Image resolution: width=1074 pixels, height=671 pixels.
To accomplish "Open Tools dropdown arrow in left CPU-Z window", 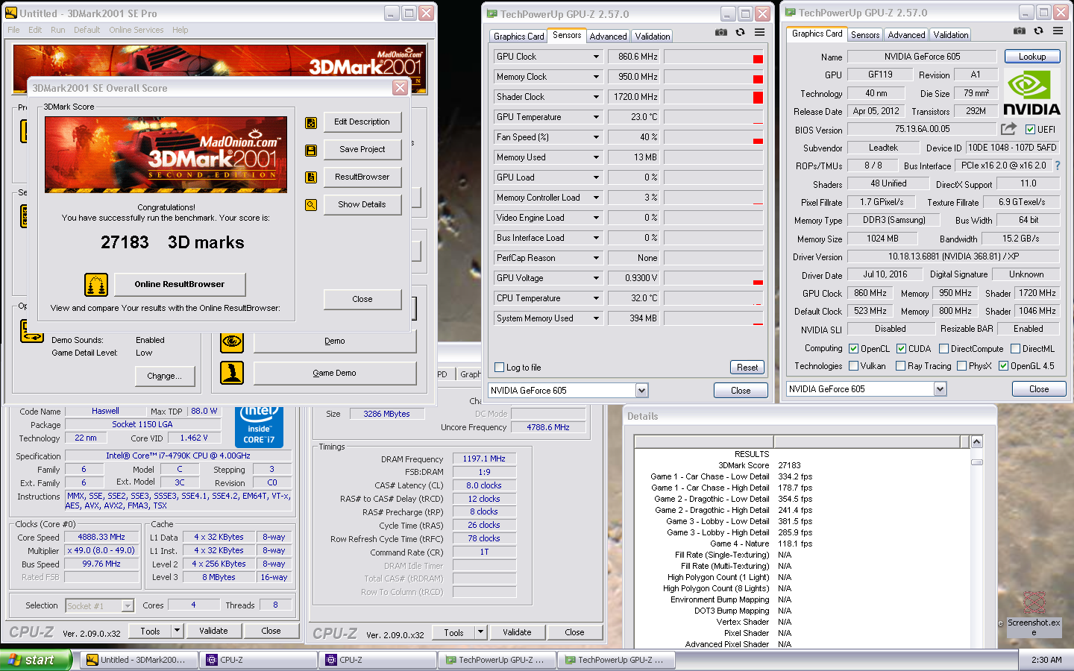I will [178, 631].
